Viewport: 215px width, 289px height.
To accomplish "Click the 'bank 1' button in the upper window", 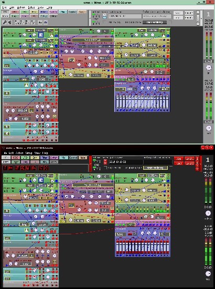I will pyautogui.click(x=189, y=13).
